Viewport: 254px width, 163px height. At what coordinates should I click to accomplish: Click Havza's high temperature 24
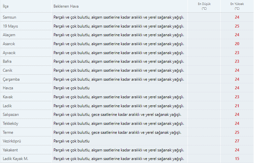pos(237,88)
